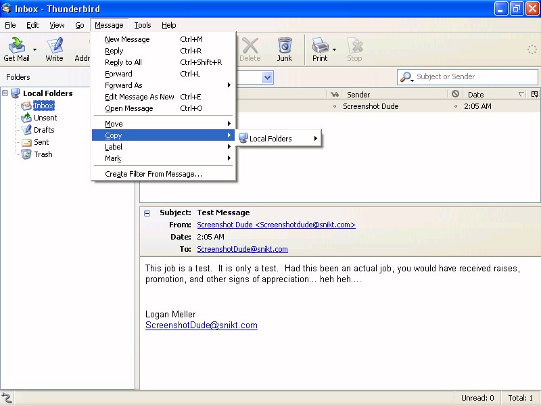Click the email link in message signature
This screenshot has height=406, width=541.
click(x=201, y=325)
